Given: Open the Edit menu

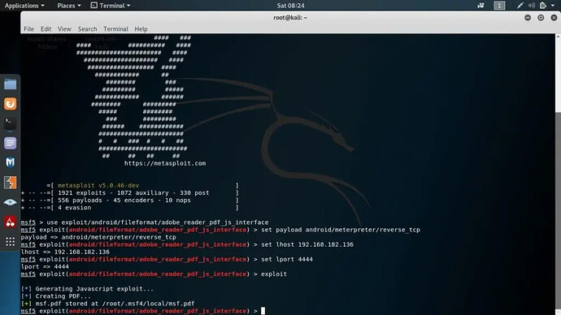Looking at the screenshot, I should click(x=46, y=29).
